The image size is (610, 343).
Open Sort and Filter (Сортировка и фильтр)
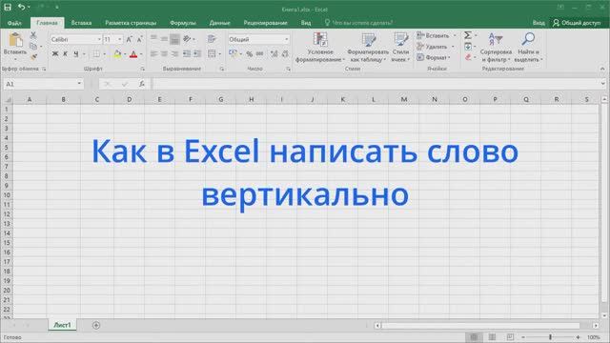(496, 48)
